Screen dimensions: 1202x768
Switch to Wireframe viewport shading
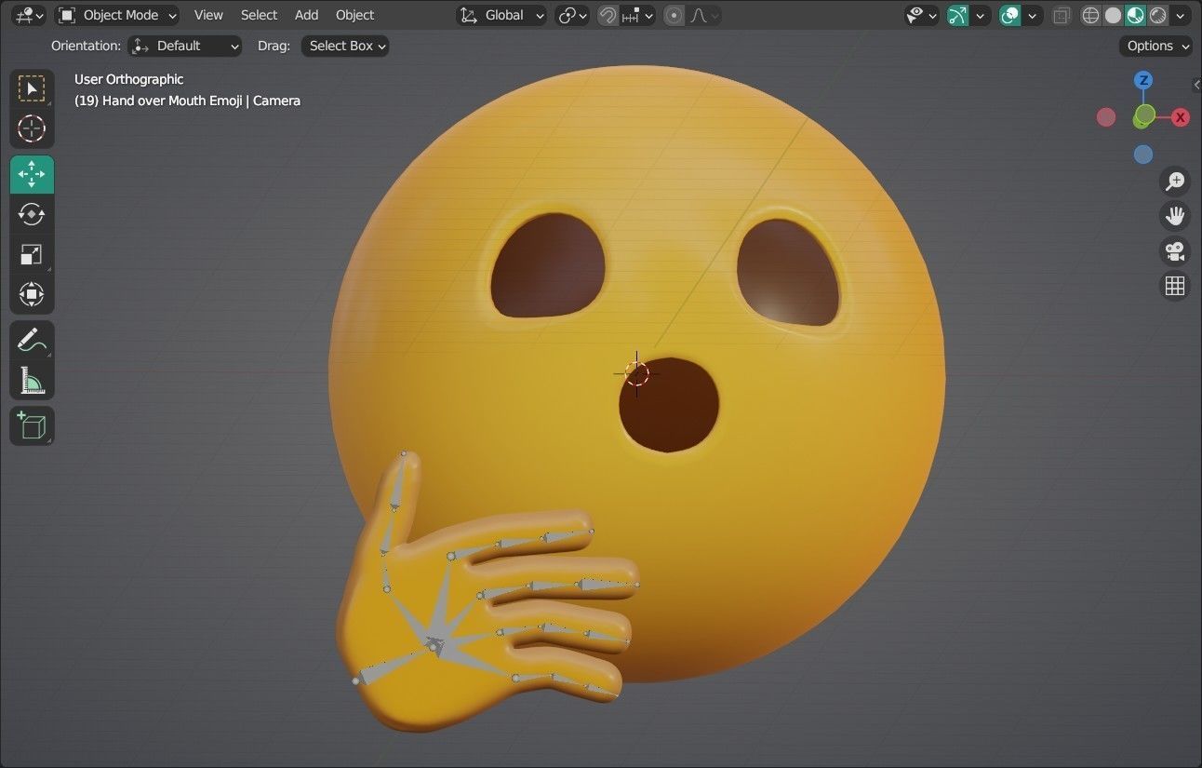pyautogui.click(x=1090, y=15)
